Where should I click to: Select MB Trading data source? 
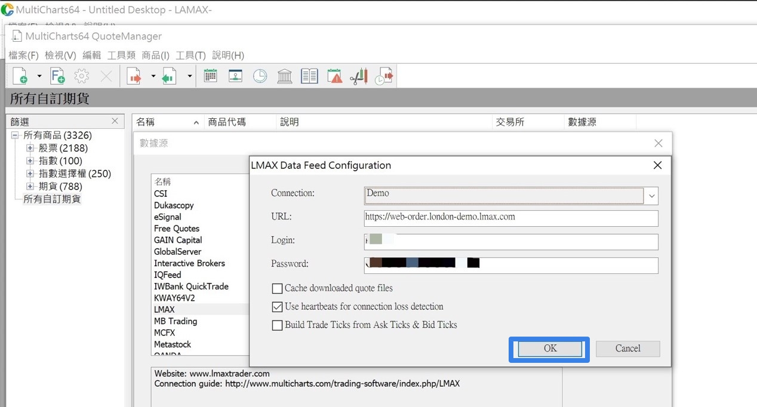point(176,321)
